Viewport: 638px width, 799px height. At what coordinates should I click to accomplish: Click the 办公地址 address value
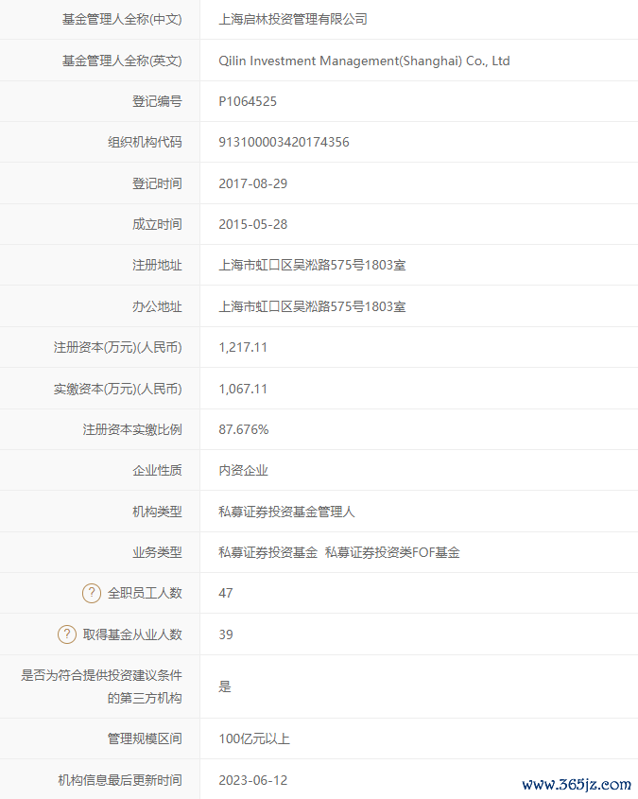coord(312,306)
